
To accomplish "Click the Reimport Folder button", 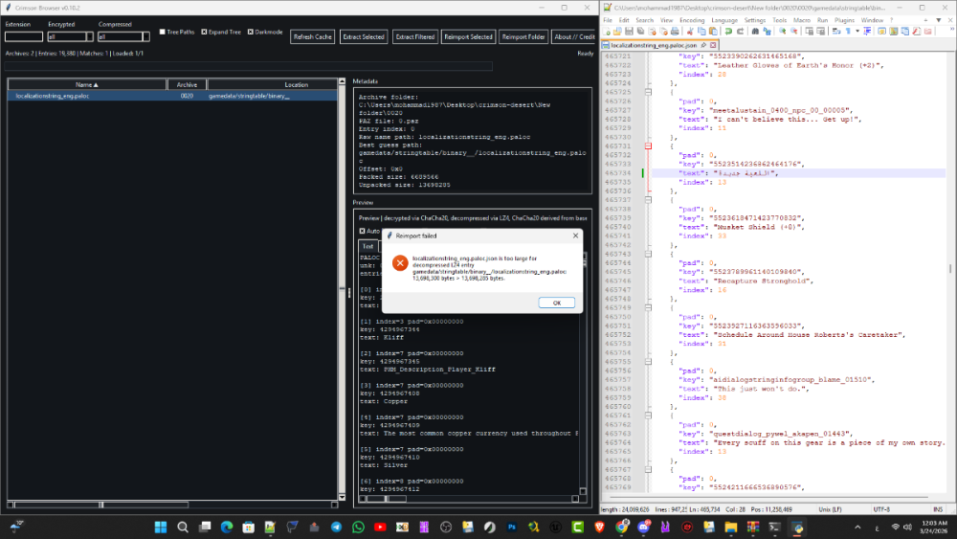I will 523,36.
